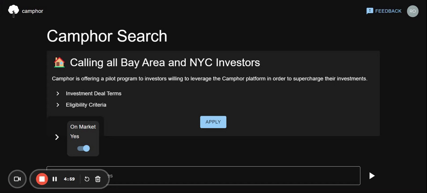The width and height of the screenshot is (427, 193).
Task: Click the Camphor tree logo
Action: pos(13,11)
